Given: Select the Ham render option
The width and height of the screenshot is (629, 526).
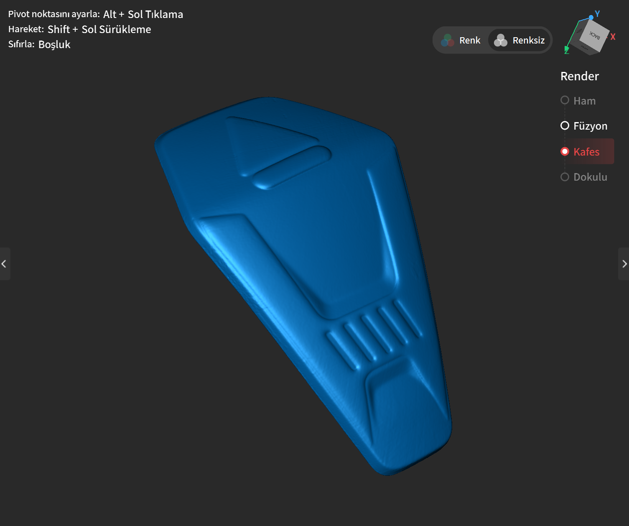Looking at the screenshot, I should tap(578, 101).
